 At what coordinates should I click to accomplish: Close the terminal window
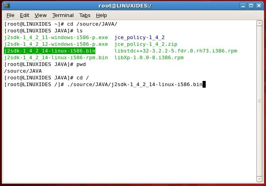[259, 6]
